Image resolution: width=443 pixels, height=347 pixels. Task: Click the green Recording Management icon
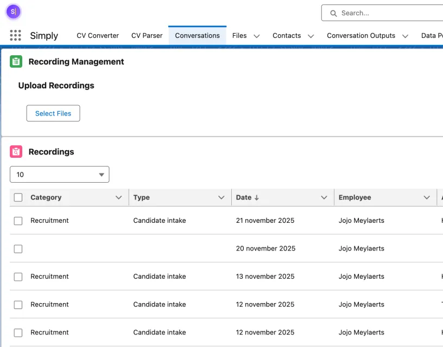pyautogui.click(x=16, y=61)
